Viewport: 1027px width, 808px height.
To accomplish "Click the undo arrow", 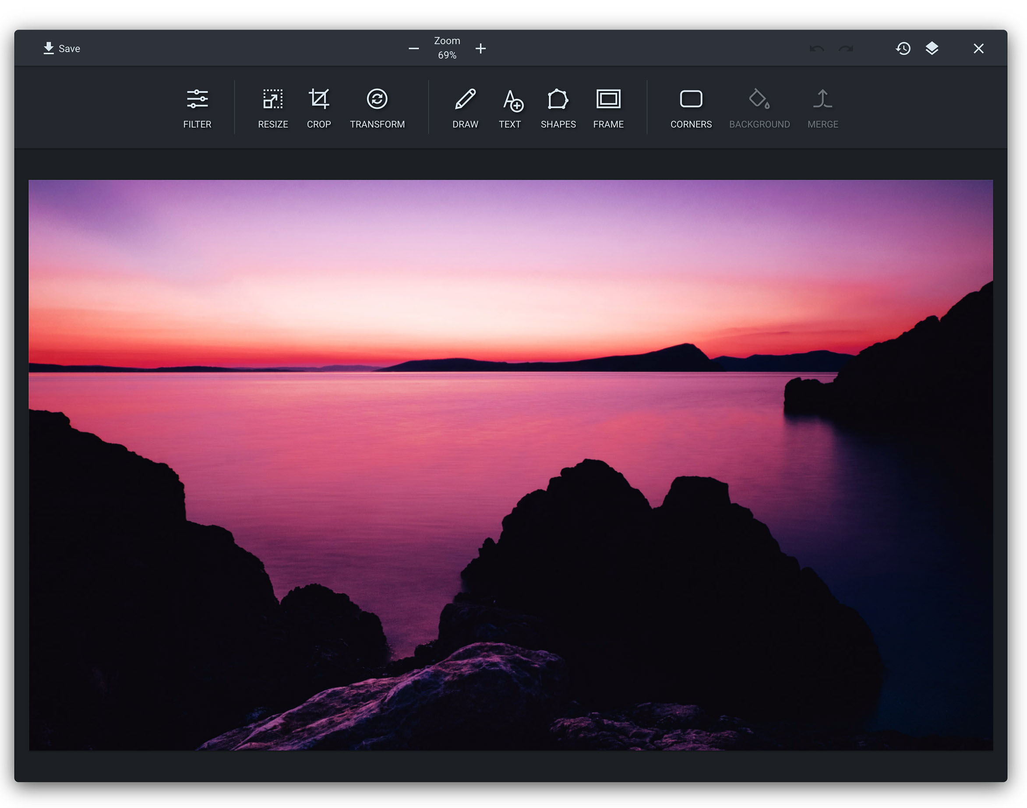I will pos(816,48).
